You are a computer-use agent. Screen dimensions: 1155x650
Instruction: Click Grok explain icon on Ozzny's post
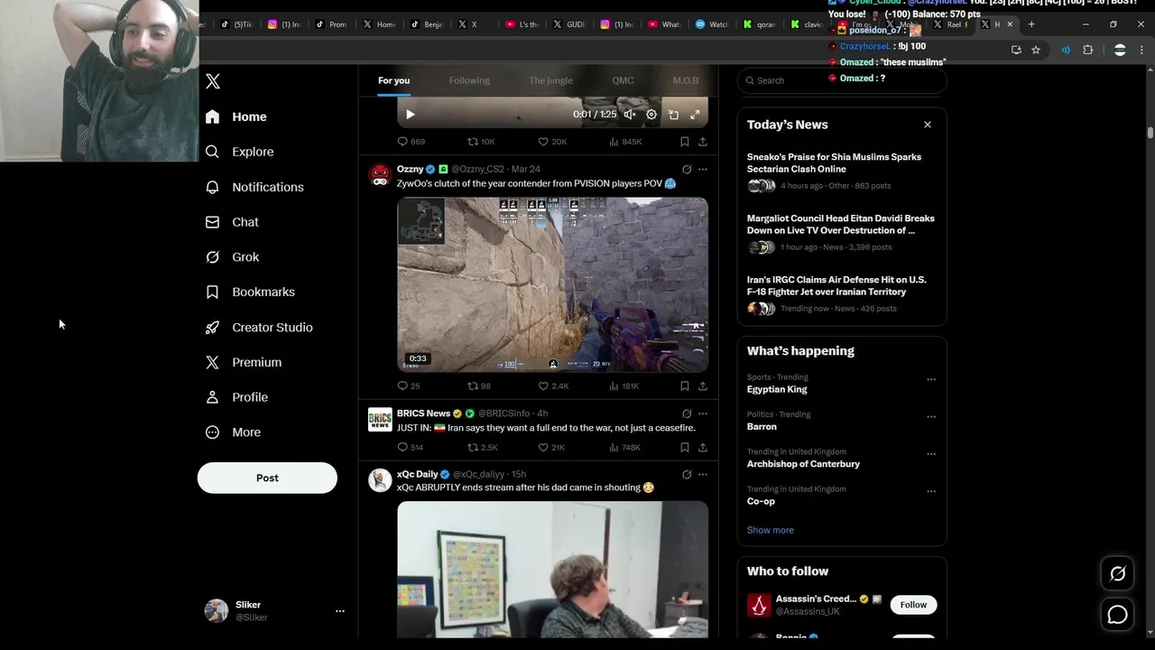[x=687, y=169]
